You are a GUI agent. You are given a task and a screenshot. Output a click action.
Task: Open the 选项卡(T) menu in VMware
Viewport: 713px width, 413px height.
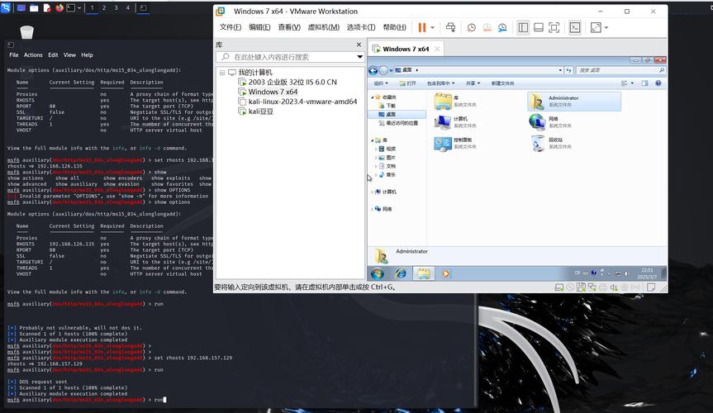[x=361, y=27]
